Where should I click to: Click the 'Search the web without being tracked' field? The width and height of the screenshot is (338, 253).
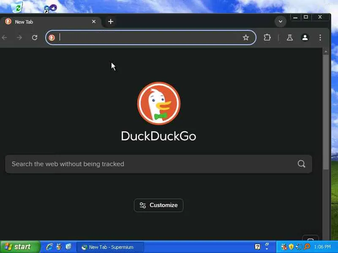point(159,164)
